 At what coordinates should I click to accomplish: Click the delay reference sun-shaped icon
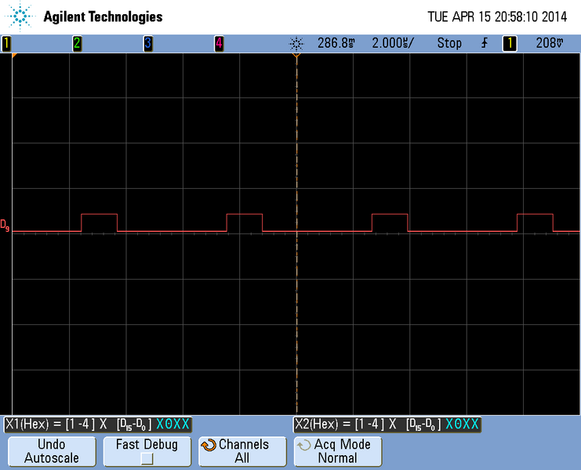coord(296,44)
